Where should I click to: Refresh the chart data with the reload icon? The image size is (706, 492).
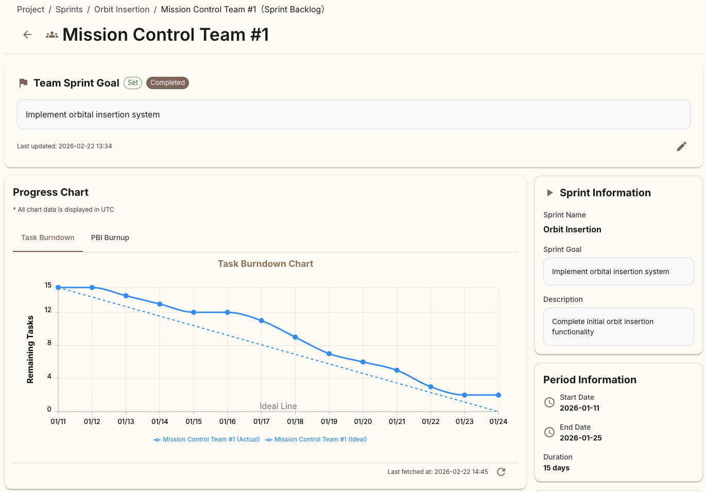click(500, 471)
